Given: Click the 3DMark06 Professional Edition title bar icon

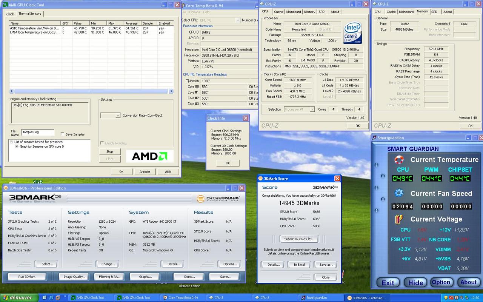Looking at the screenshot, I should (6, 188).
